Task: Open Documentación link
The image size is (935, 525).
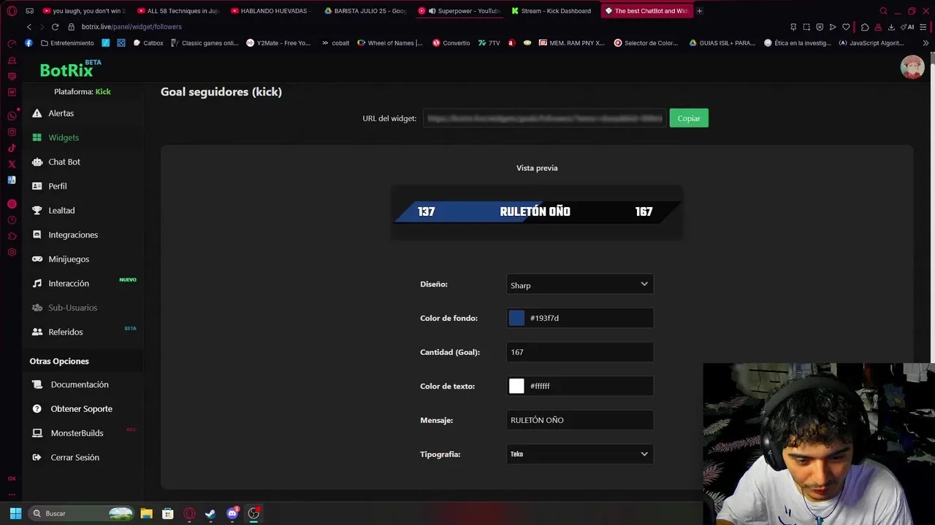Action: click(70, 384)
